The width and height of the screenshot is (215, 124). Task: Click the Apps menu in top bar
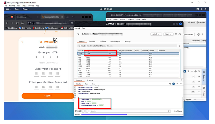coord(17,9)
